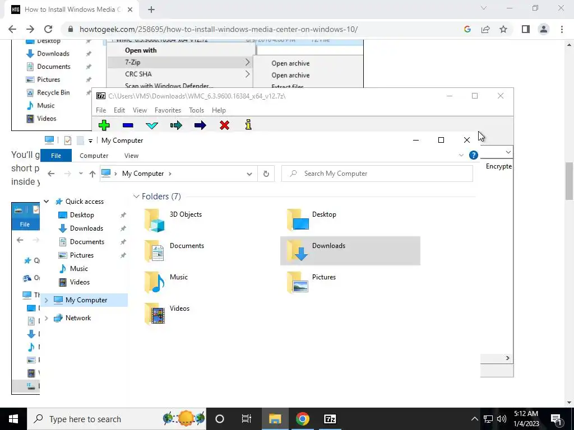Collapse the Folders (7) group
Image resolution: width=574 pixels, height=430 pixels.
coord(136,197)
